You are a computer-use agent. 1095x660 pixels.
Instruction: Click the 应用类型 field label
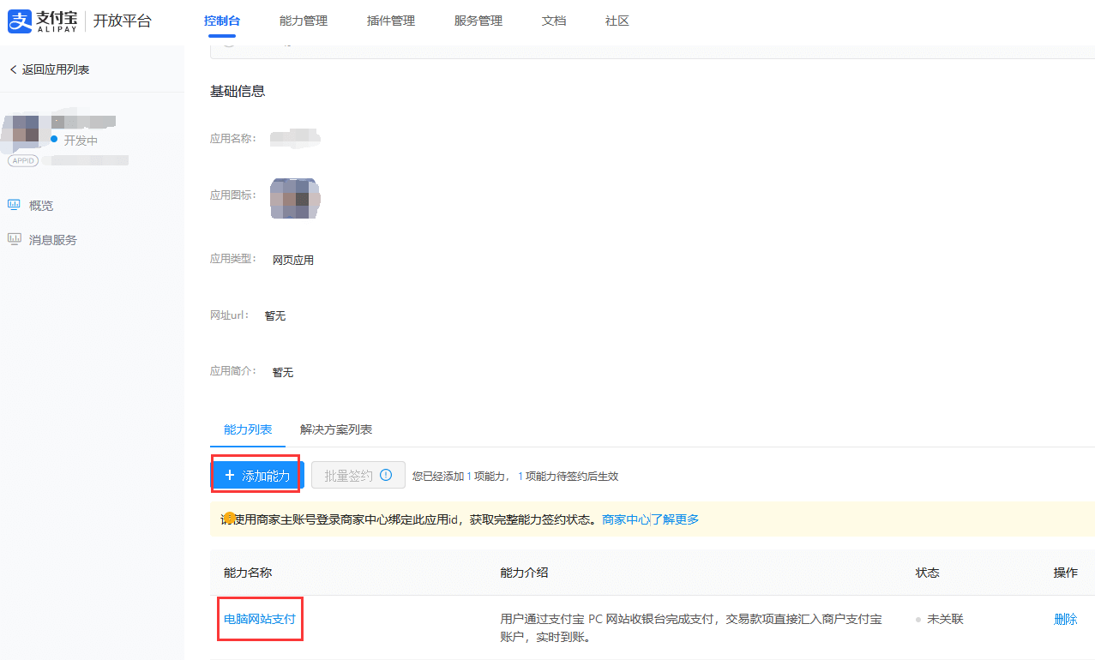point(233,259)
